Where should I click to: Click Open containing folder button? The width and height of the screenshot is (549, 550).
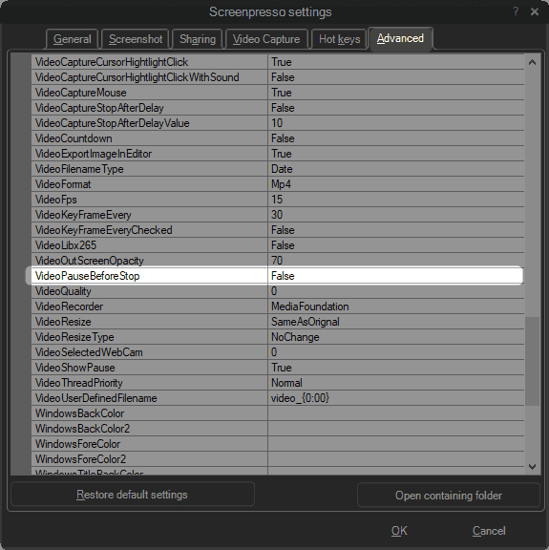449,496
